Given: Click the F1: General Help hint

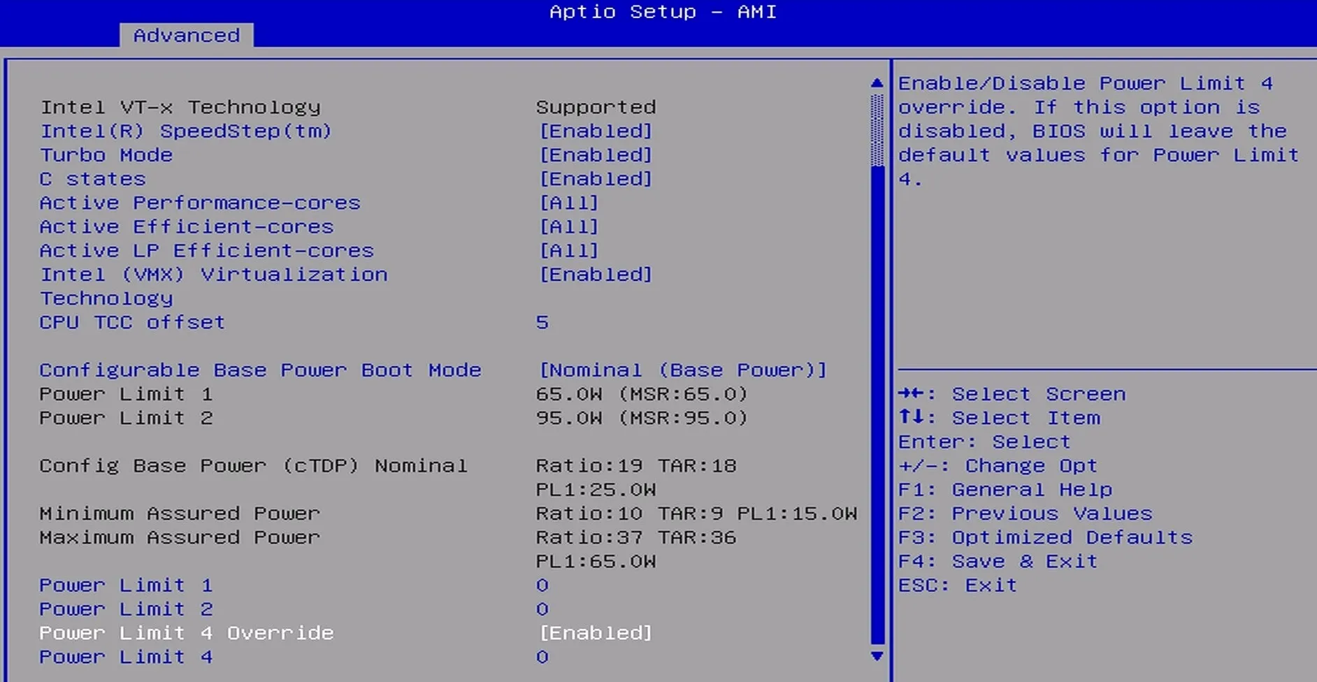Looking at the screenshot, I should [1005, 490].
